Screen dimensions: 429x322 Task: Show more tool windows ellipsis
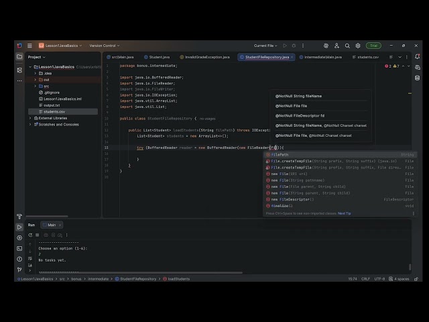(x=19, y=80)
